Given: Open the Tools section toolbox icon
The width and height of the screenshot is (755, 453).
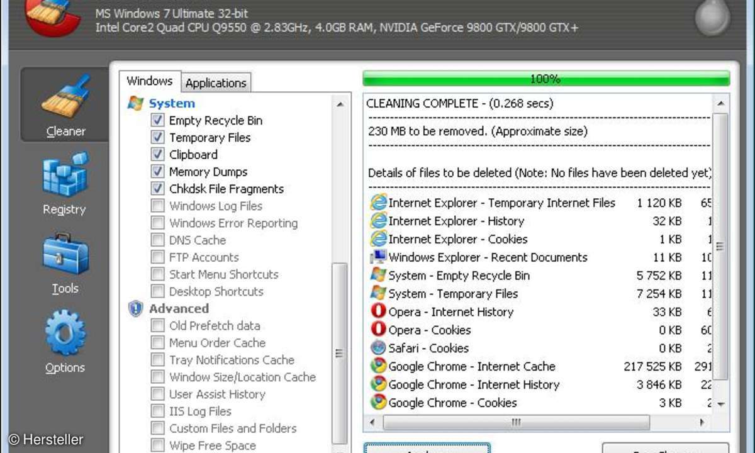Looking at the screenshot, I should click(x=65, y=255).
